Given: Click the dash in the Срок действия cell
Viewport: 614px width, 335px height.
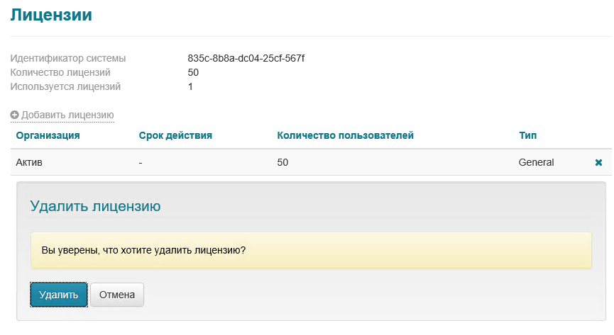Looking at the screenshot, I should tap(141, 162).
